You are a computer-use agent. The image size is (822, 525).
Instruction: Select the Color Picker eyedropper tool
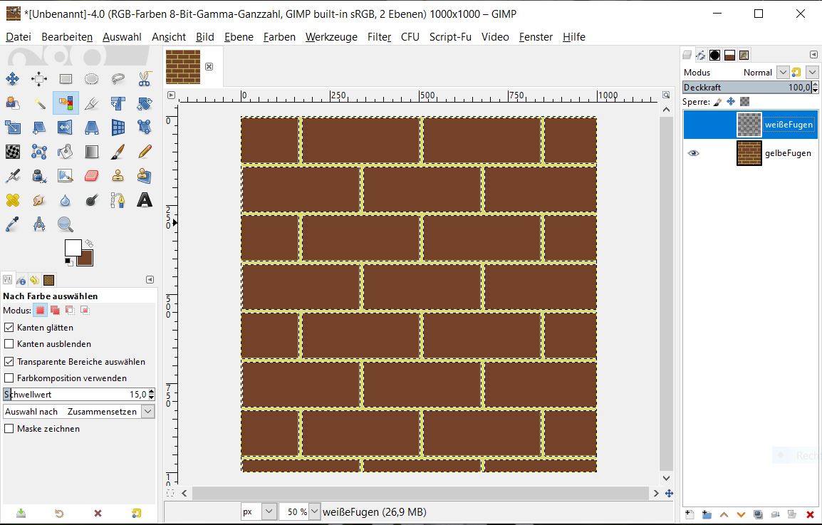click(13, 224)
